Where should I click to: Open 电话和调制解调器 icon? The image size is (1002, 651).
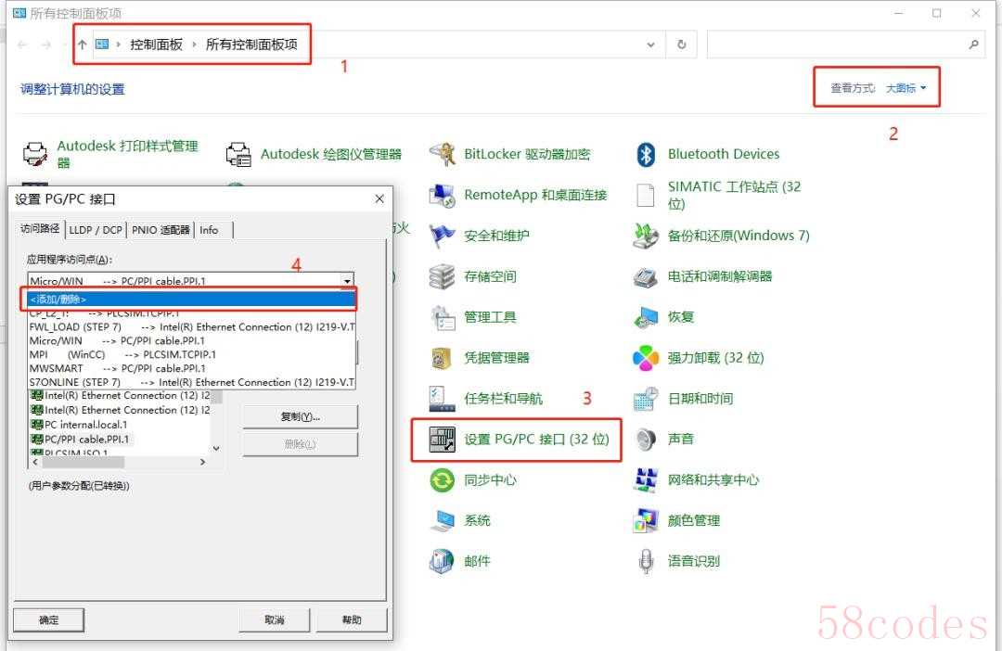click(x=646, y=276)
